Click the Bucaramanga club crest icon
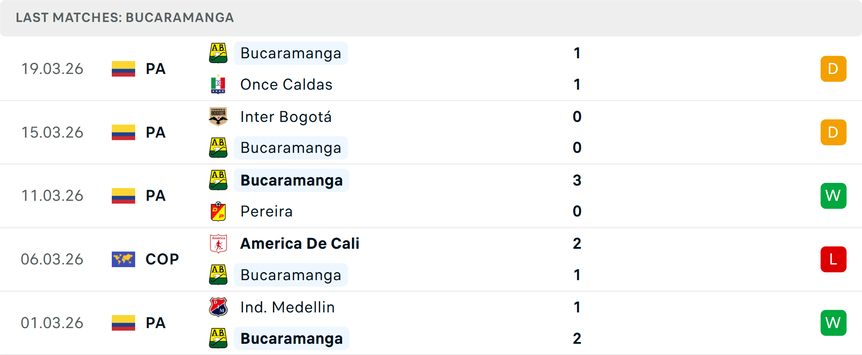862x355 pixels. [218, 52]
